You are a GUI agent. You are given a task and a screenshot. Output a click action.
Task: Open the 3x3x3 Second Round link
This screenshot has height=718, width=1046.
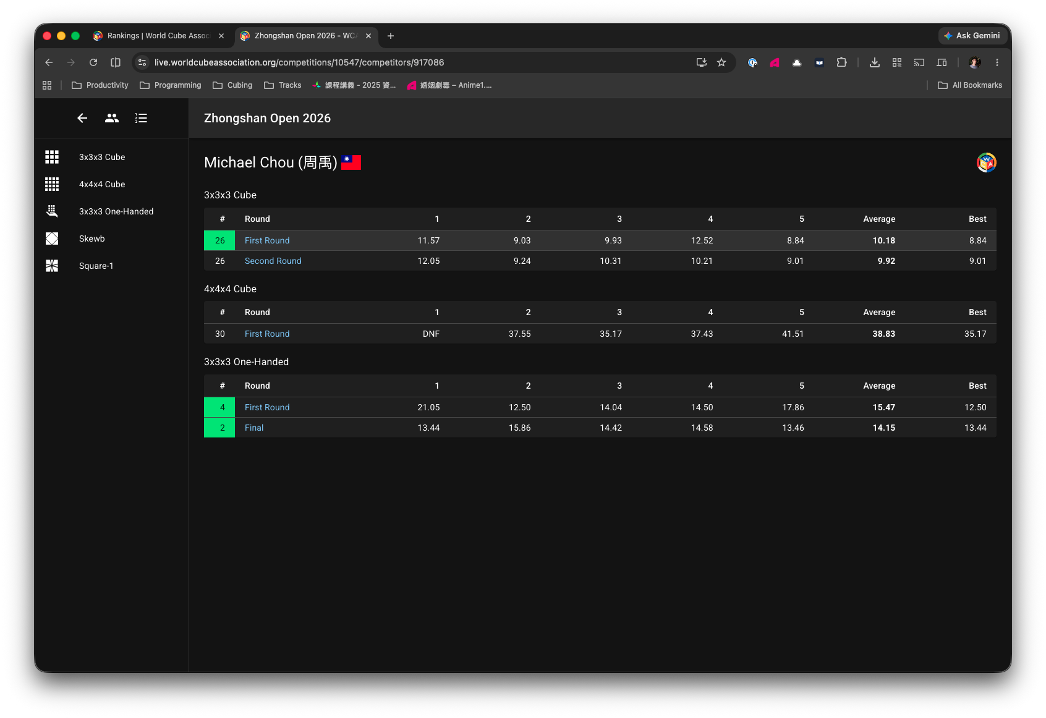click(x=273, y=261)
